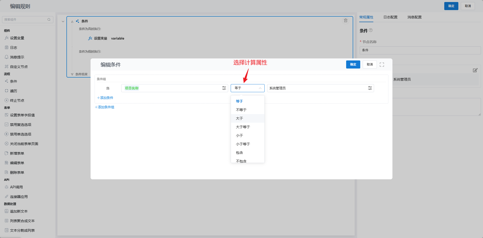Collapse the condition node with chevron
Screen dimensions: 483x238
click(x=63, y=21)
